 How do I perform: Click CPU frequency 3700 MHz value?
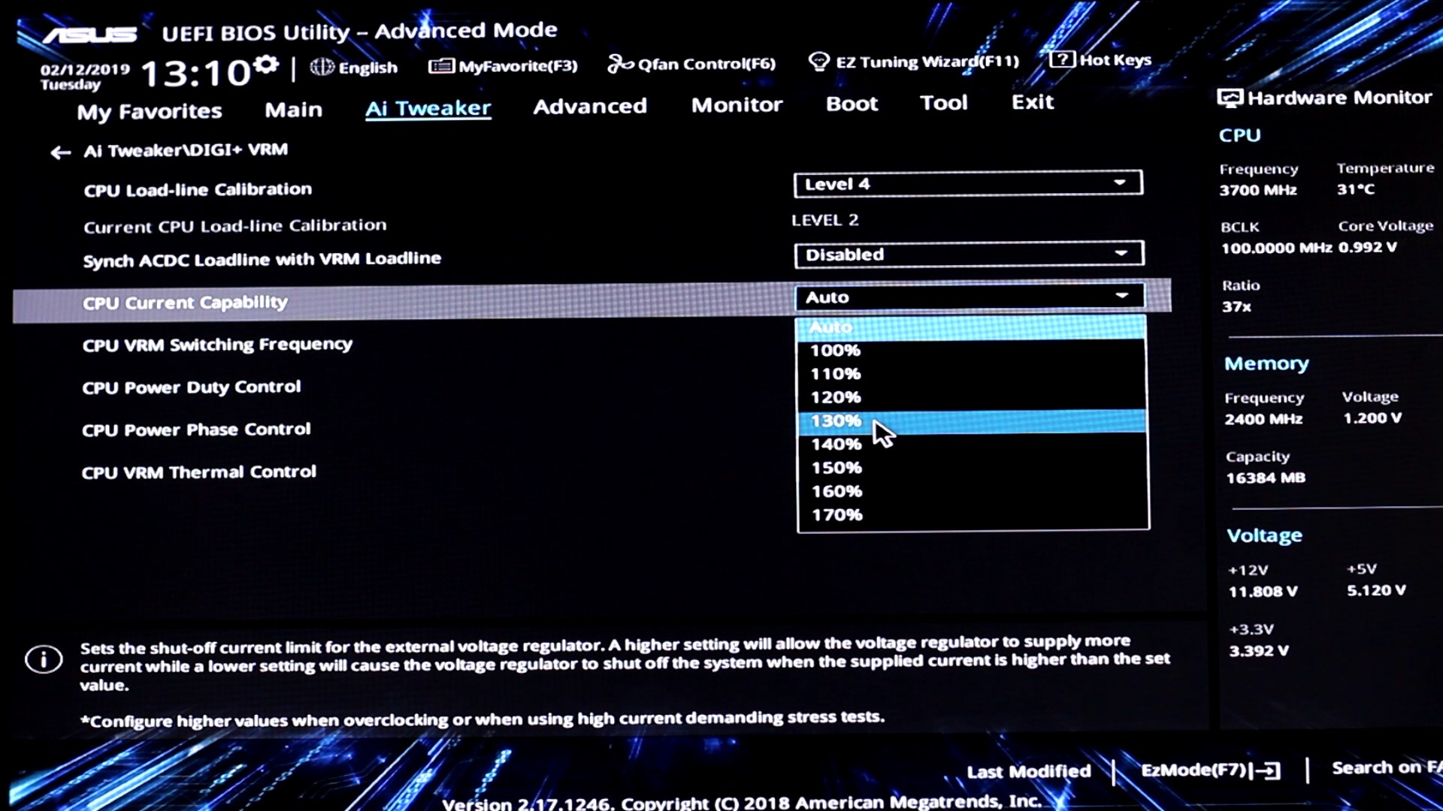point(1258,190)
